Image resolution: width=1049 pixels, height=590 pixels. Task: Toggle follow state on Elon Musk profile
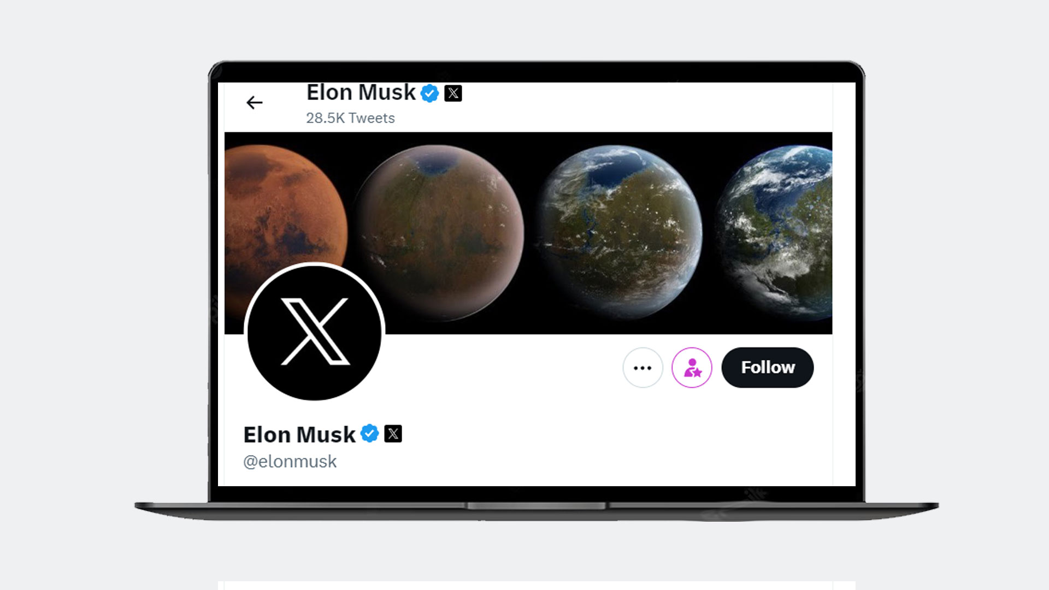click(767, 367)
